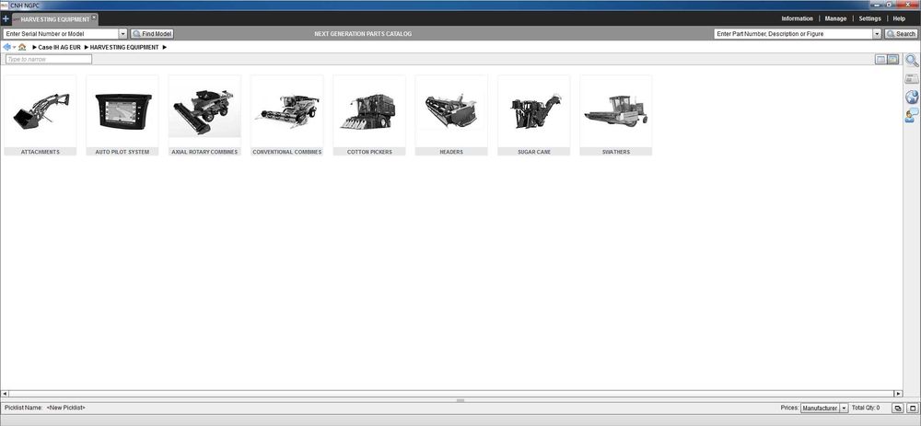Click the AXIAL ROTARY COMBINES label
Viewport: 921px width, 426px height.
(x=205, y=152)
